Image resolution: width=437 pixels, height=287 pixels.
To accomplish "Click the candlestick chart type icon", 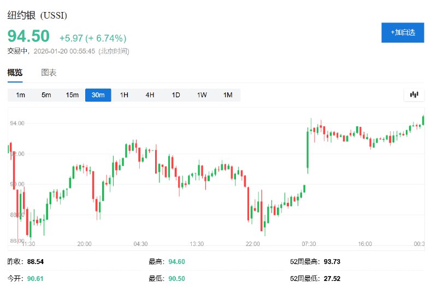I will pos(414,95).
